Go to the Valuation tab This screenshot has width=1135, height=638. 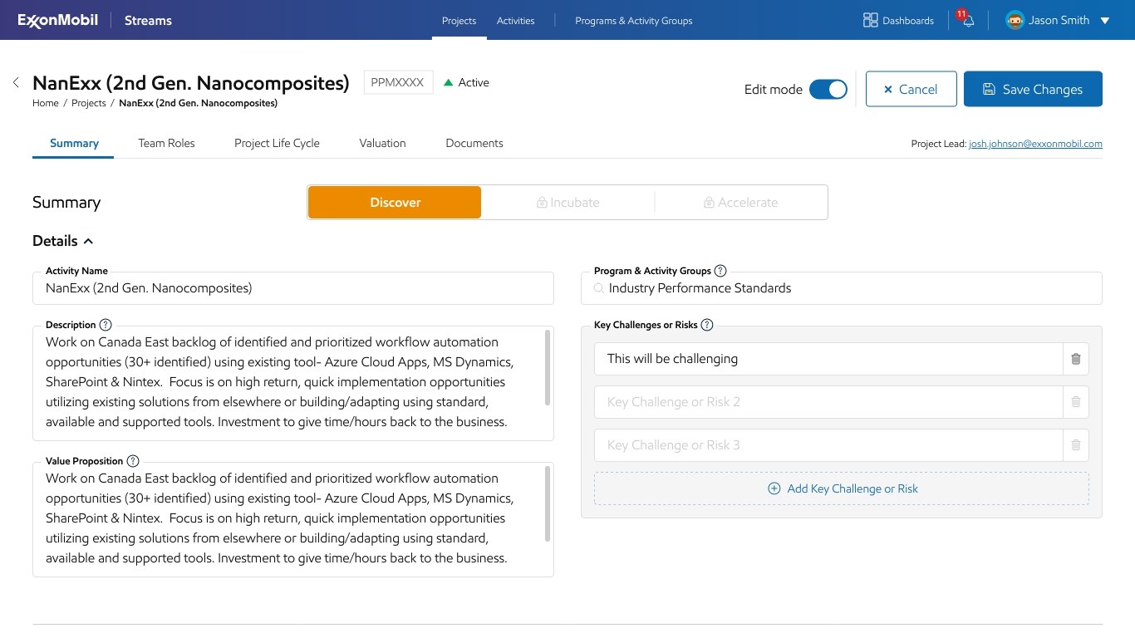tap(382, 143)
